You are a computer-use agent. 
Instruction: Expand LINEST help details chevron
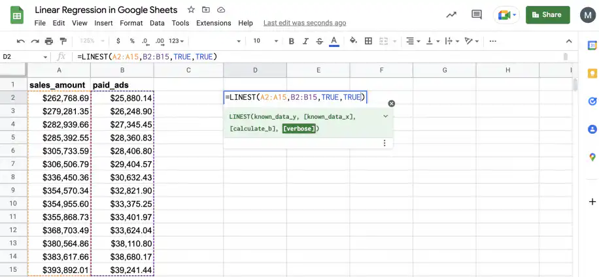click(x=385, y=116)
